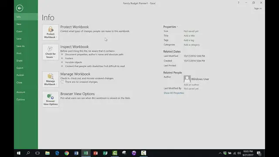Click the purple round icon in the taskbar

pyautogui.click(x=134, y=153)
